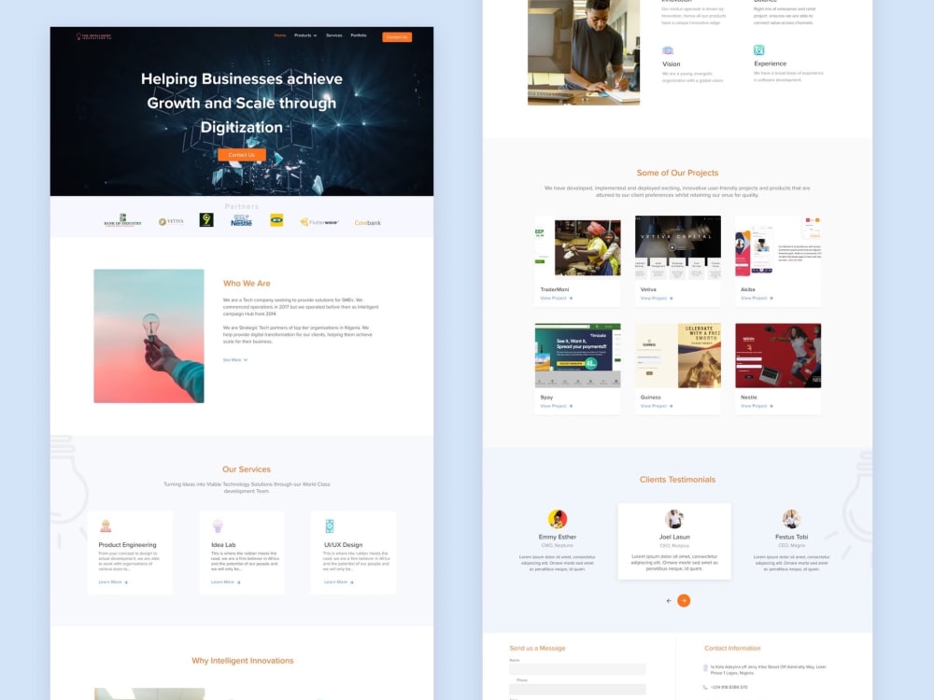Click the yellow MTN partner logo
934x700 pixels.
(x=276, y=220)
